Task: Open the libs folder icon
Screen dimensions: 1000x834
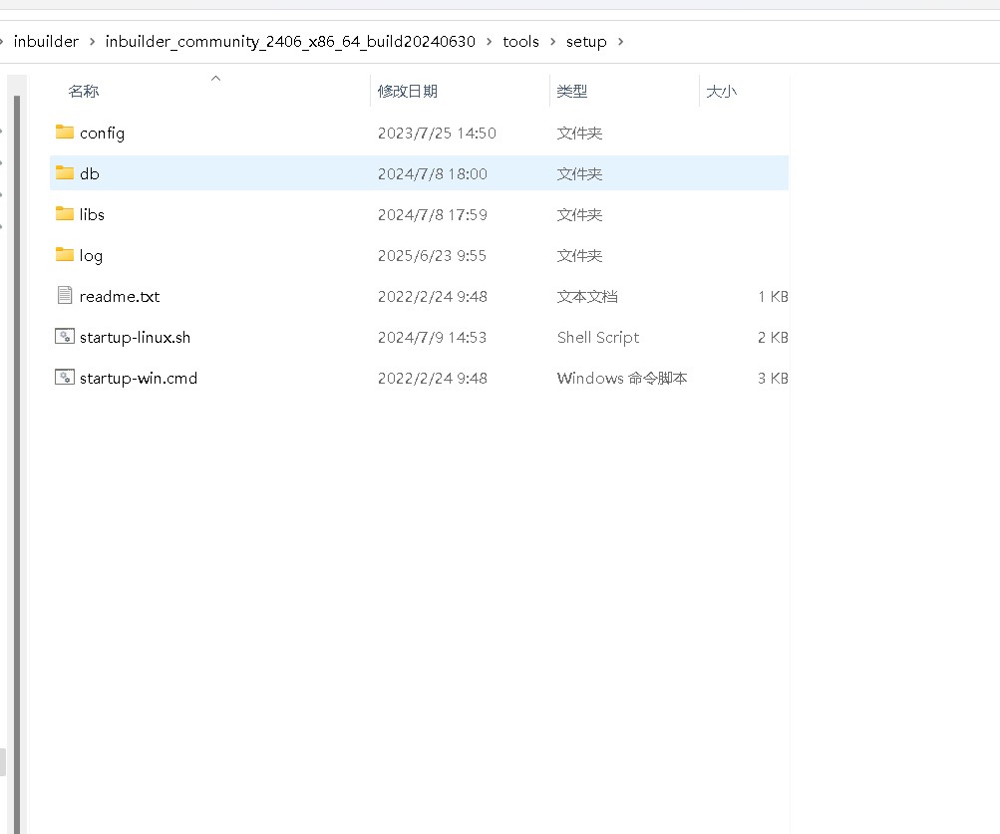Action: click(62, 214)
